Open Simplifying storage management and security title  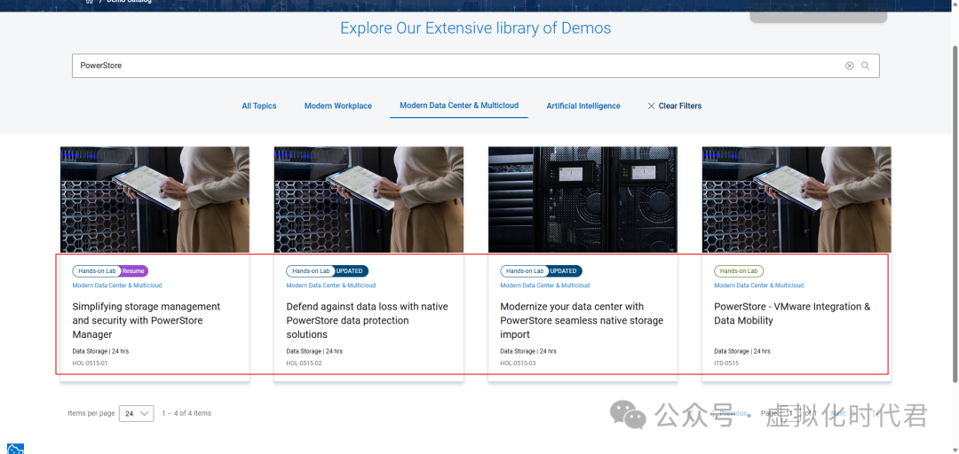click(147, 320)
